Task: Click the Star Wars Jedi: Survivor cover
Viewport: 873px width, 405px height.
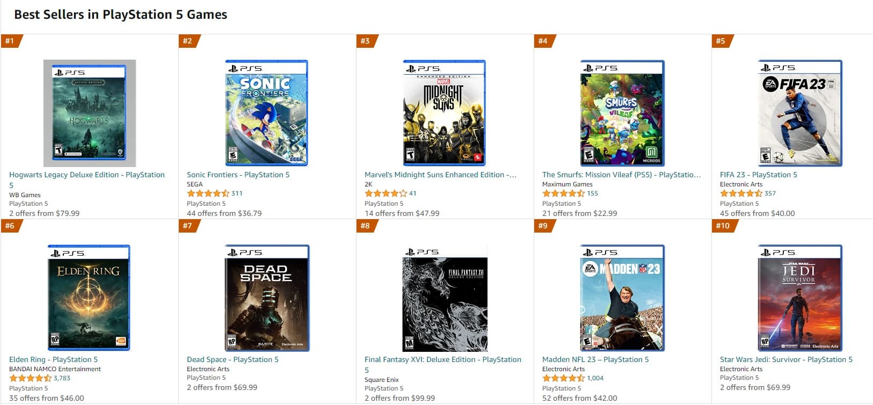Action: point(799,298)
